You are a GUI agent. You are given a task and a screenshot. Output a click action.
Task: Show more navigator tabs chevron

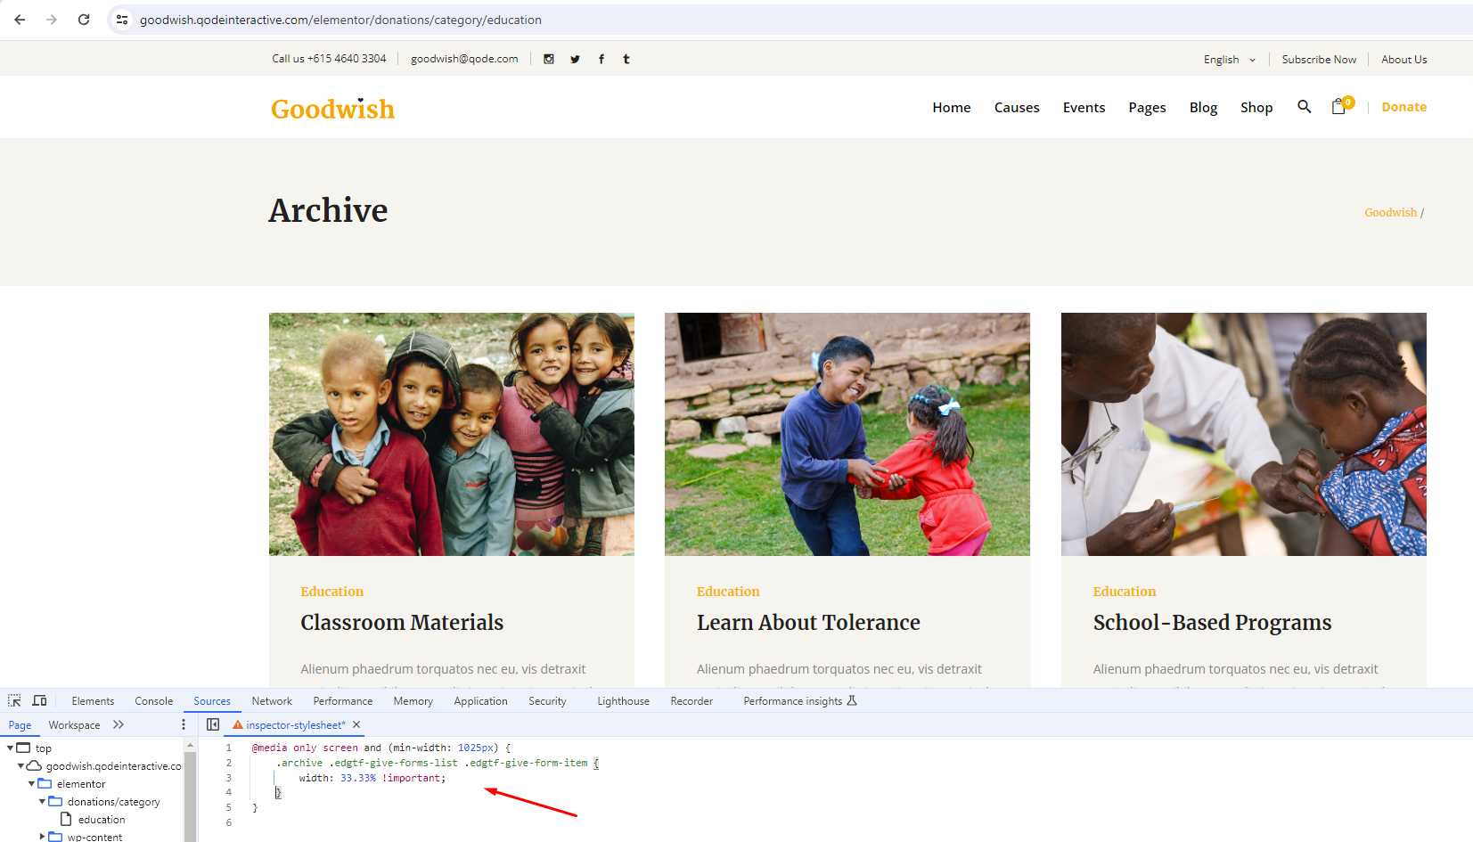click(119, 725)
